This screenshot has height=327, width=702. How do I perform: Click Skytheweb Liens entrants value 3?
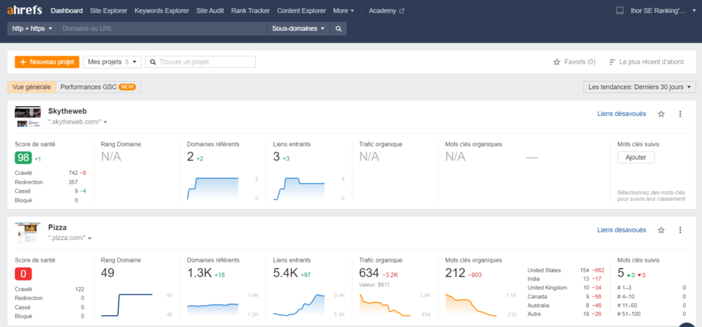click(x=276, y=157)
